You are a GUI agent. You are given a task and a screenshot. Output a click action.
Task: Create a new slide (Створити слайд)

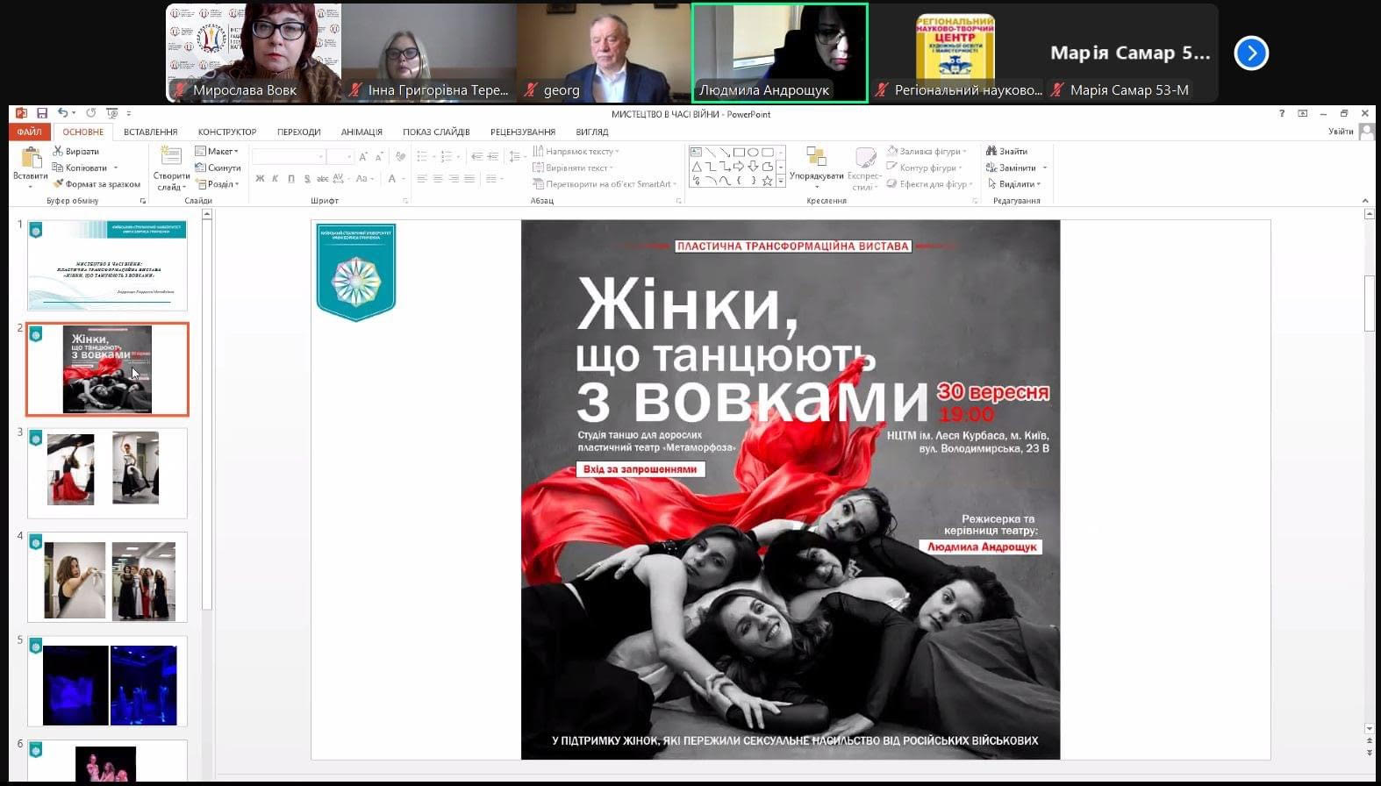pyautogui.click(x=171, y=159)
